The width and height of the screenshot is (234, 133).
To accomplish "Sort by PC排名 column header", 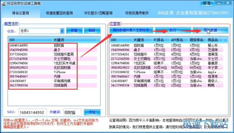I will coord(161,40).
